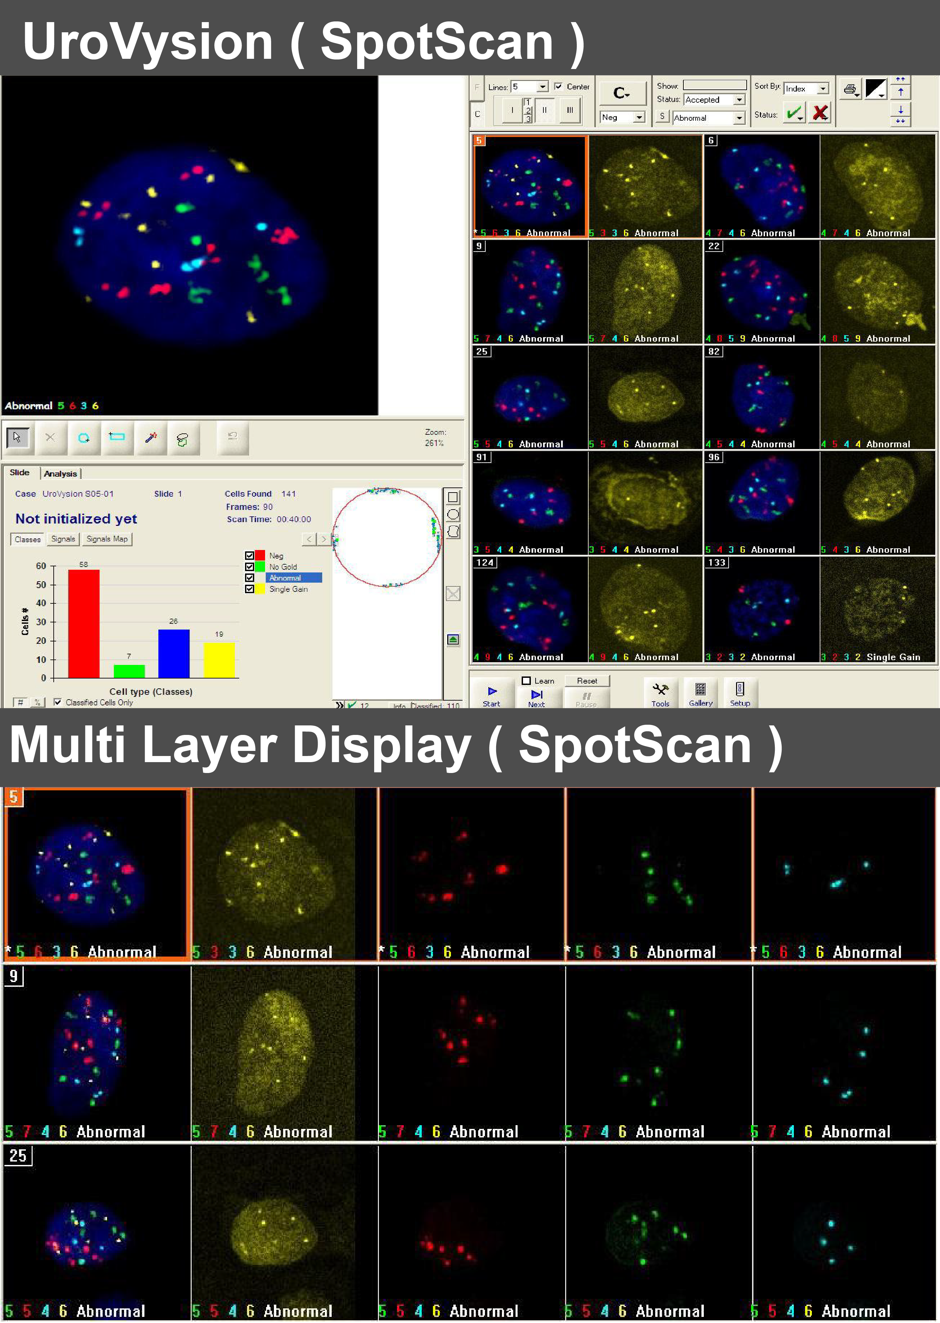Accept cell with green checkmark
This screenshot has height=1323, width=940.
point(794,113)
